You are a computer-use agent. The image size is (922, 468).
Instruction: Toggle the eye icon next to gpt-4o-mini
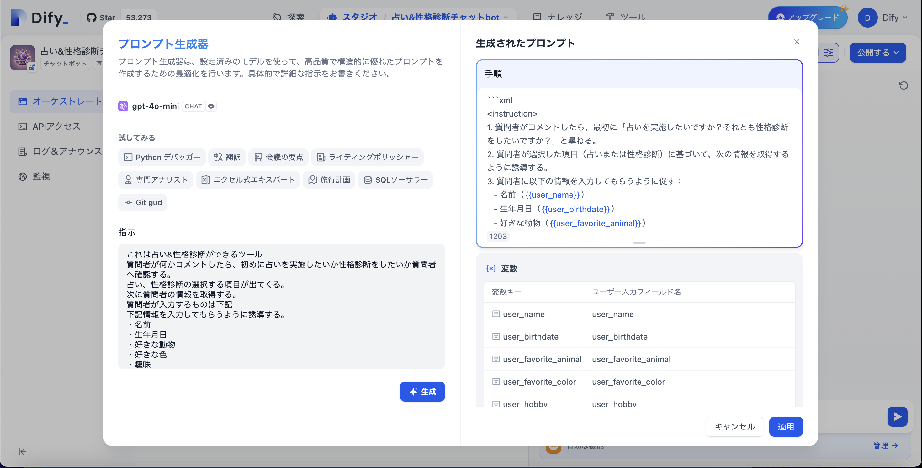coord(211,106)
